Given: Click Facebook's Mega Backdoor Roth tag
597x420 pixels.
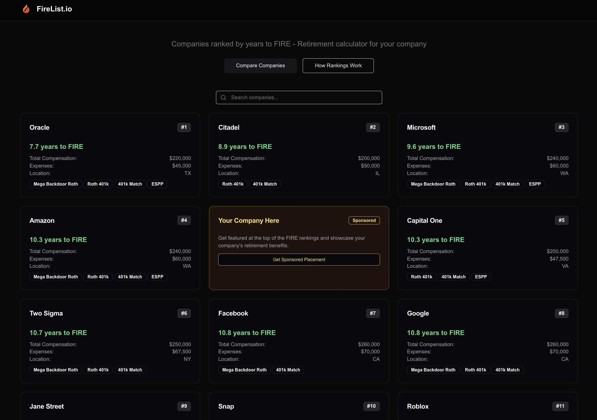Looking at the screenshot, I should [244, 370].
